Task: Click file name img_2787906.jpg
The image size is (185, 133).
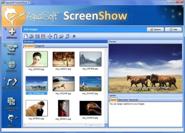Action: [90, 69]
